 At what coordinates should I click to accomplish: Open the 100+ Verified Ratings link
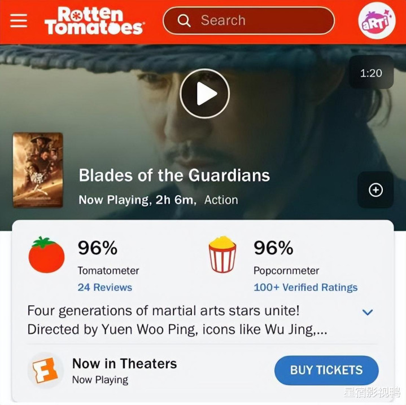[305, 287]
